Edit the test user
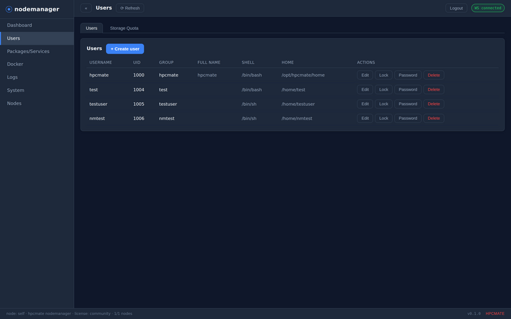The width and height of the screenshot is (511, 319). (365, 89)
